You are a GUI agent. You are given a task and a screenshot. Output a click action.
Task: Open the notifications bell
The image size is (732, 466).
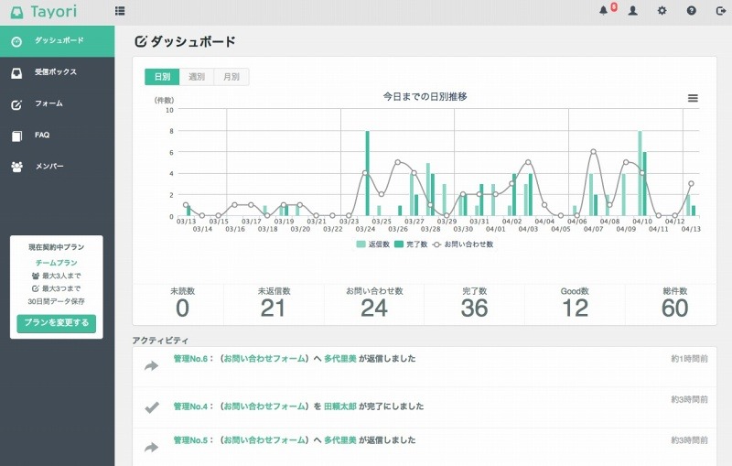(x=603, y=10)
